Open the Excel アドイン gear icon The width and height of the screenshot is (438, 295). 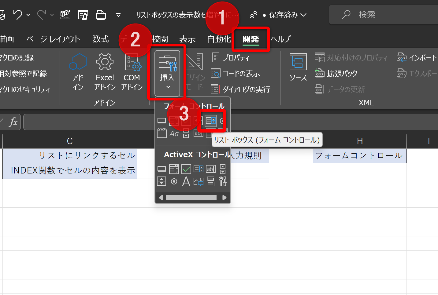coord(105,63)
